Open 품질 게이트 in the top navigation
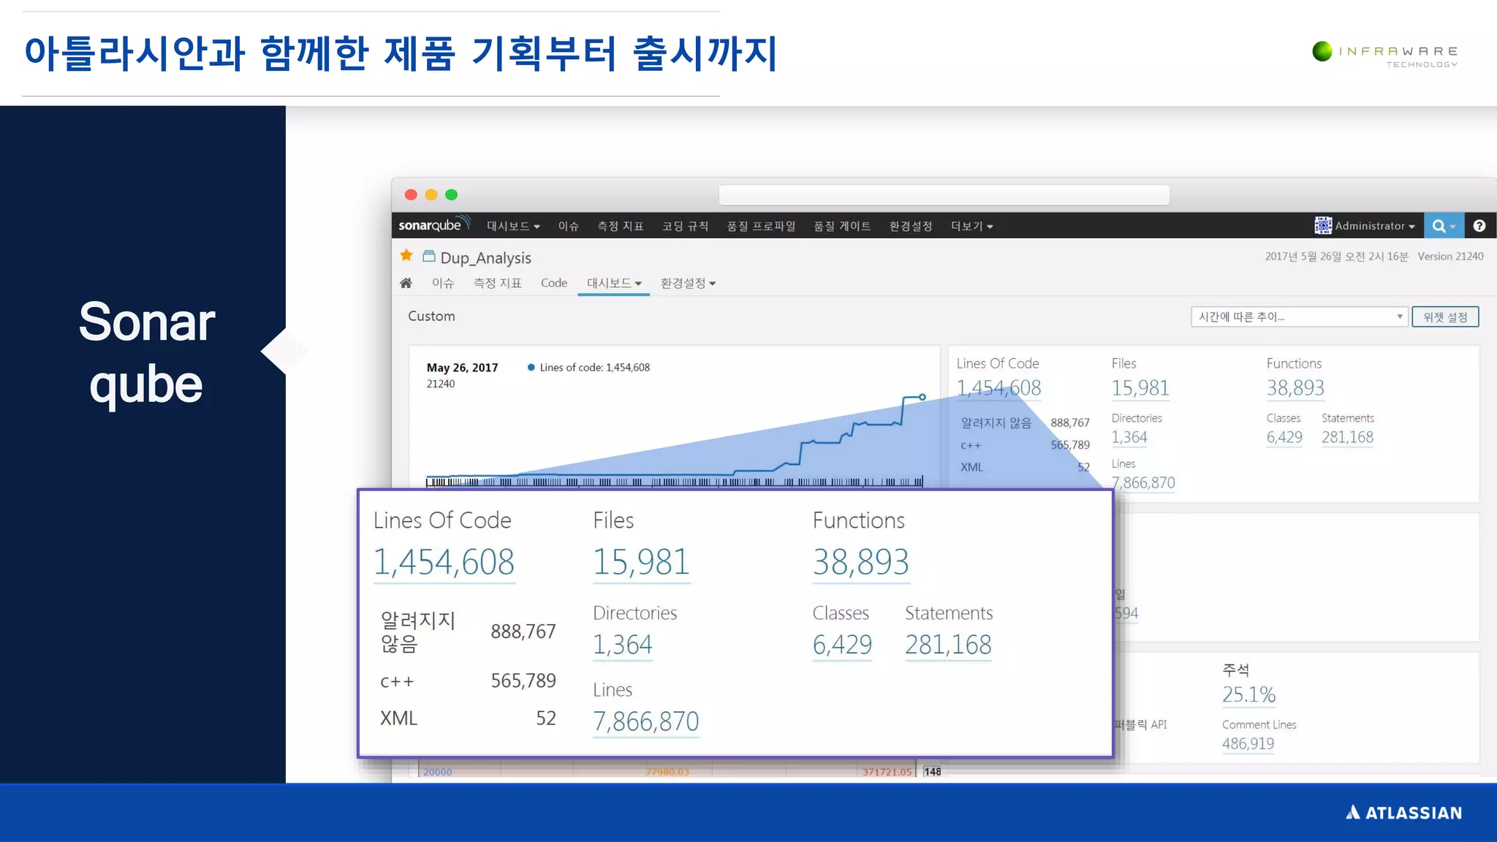The image size is (1497, 842). (842, 227)
